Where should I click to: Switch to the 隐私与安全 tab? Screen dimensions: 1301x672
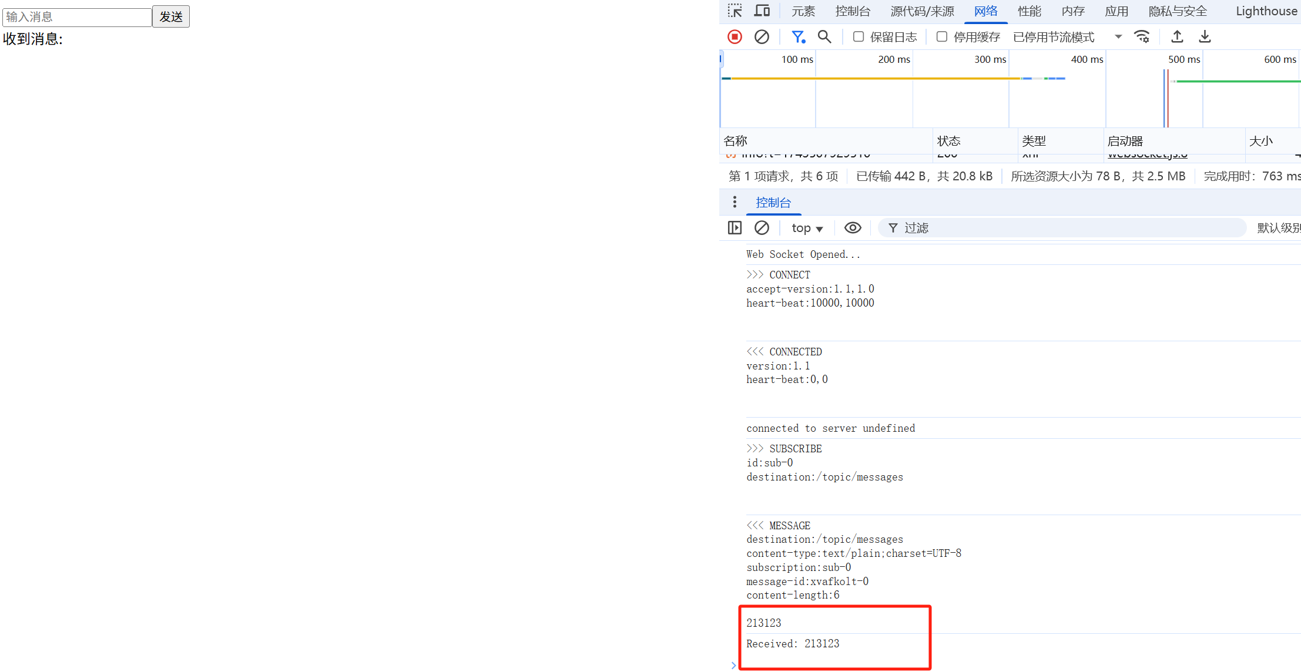point(1178,11)
